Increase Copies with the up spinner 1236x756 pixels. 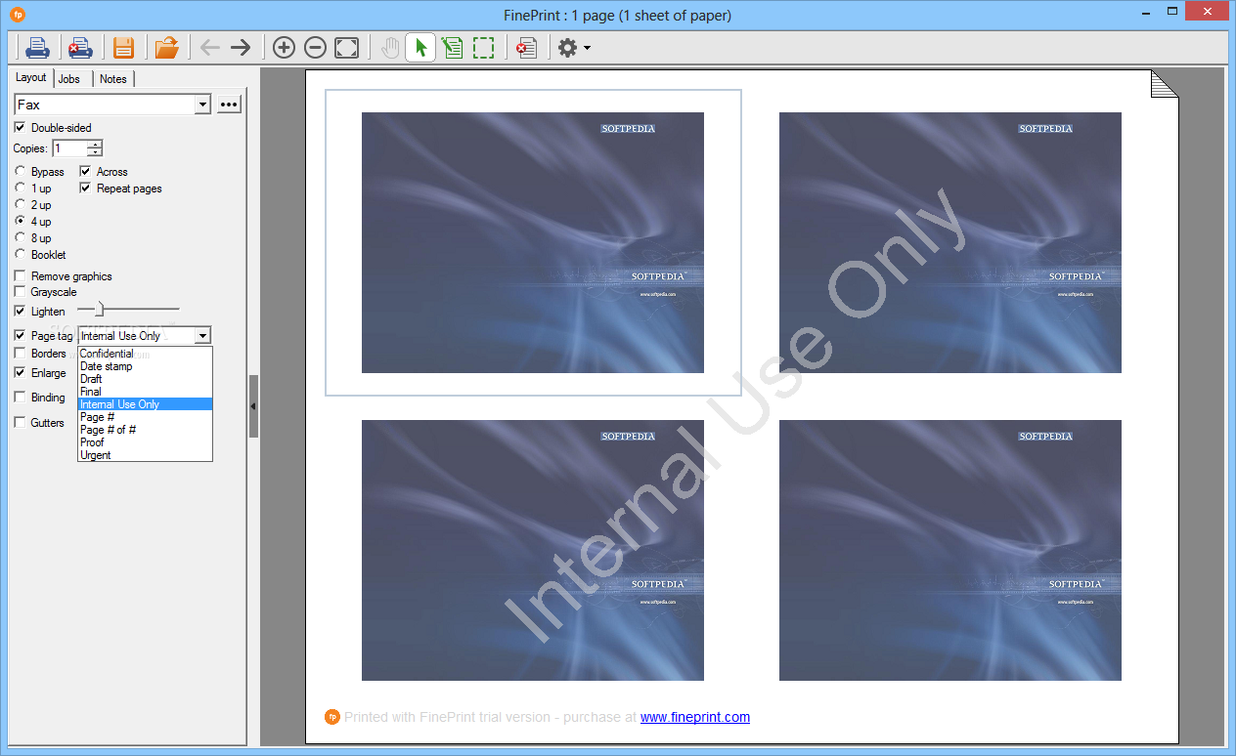coord(94,145)
